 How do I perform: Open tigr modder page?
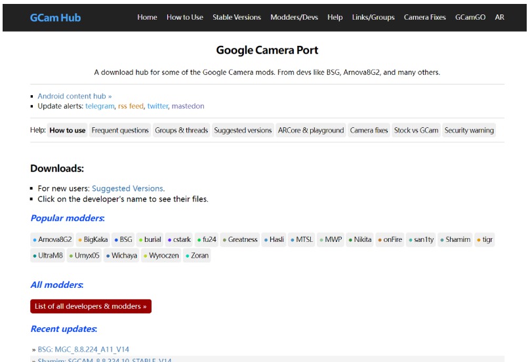pos(484,239)
